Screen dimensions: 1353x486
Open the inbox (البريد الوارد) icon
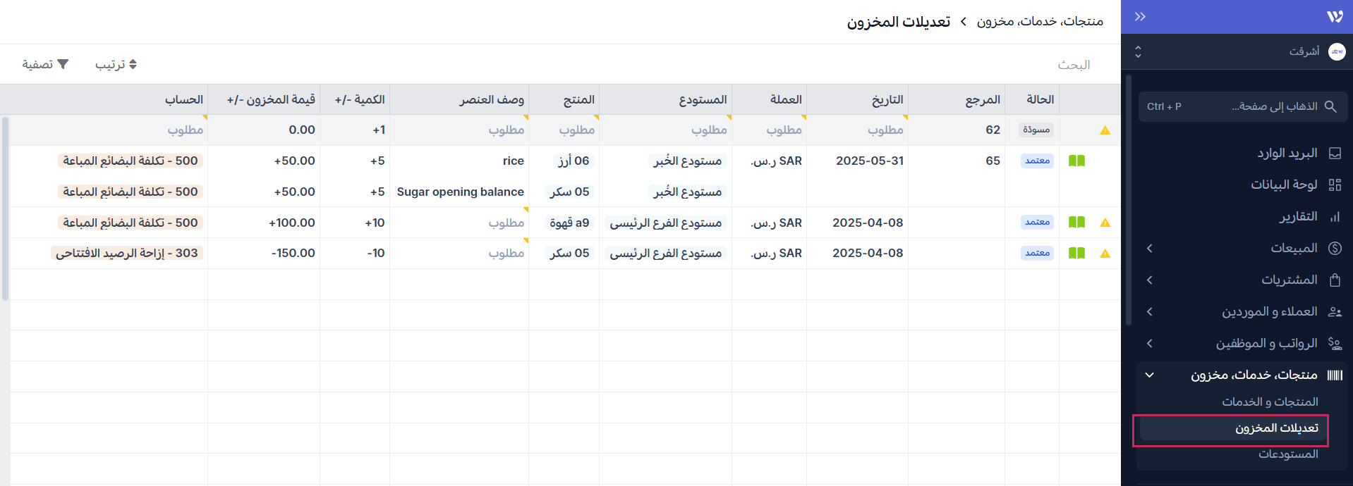pyautogui.click(x=1334, y=154)
